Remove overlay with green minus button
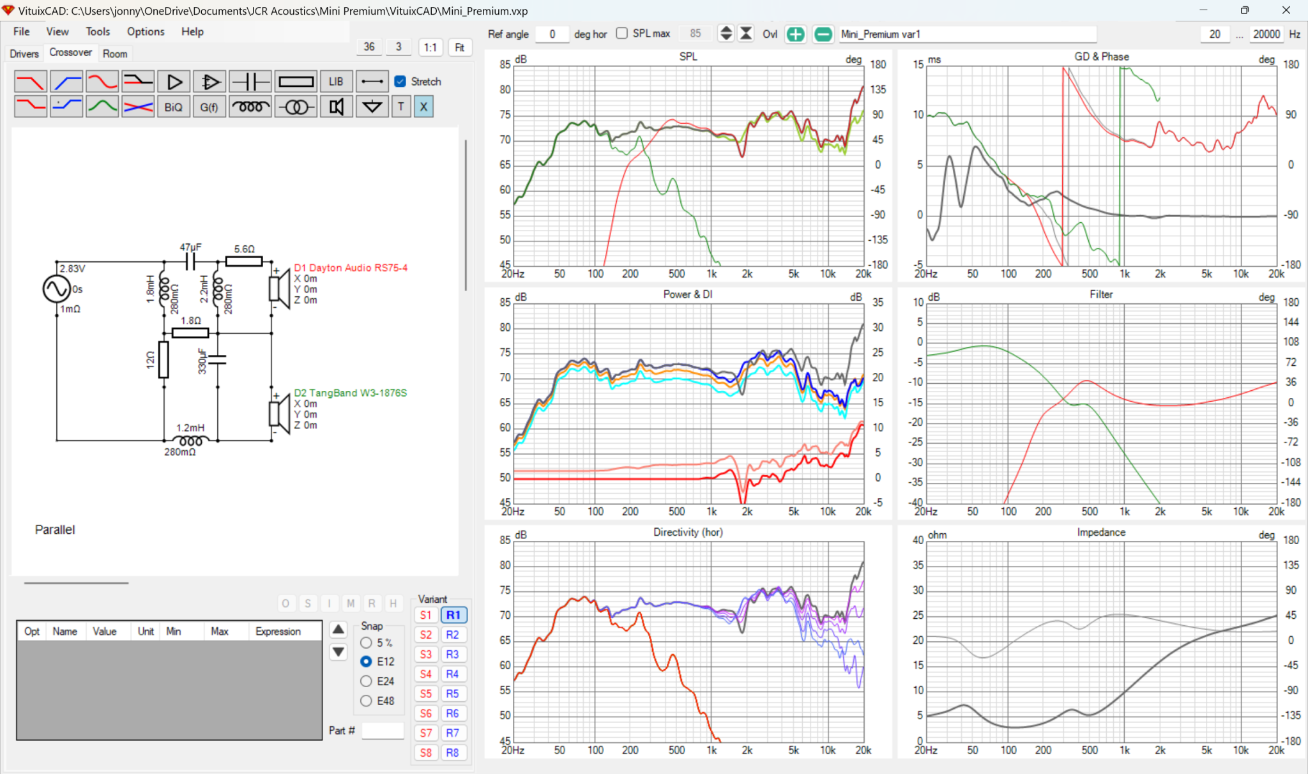Viewport: 1308px width, 774px height. 823,34
